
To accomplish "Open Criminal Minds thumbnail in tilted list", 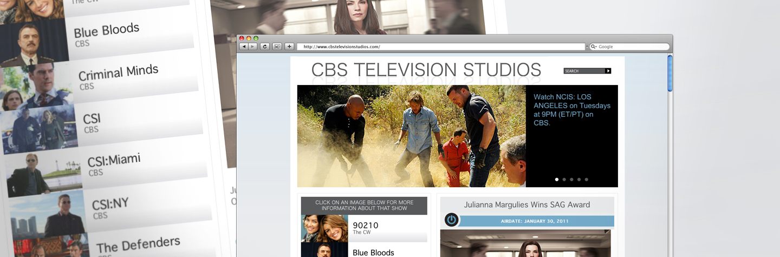I will 37,85.
